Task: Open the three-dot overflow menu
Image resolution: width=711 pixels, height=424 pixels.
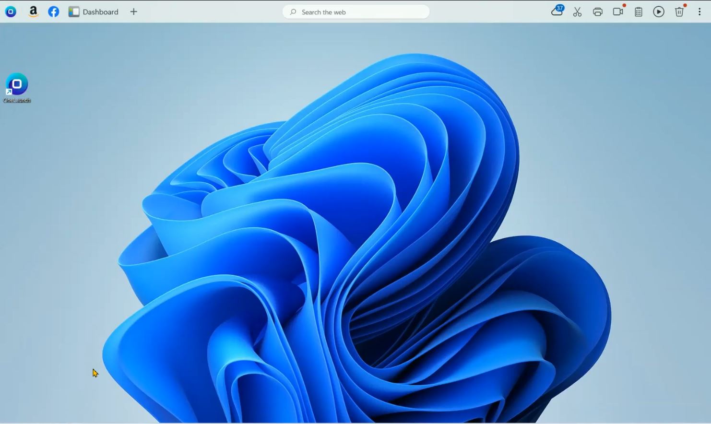Action: tap(699, 12)
